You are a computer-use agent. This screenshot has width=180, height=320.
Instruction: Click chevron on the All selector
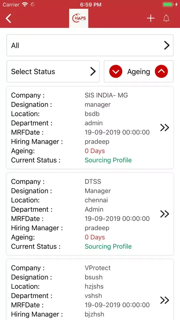pos(167,45)
